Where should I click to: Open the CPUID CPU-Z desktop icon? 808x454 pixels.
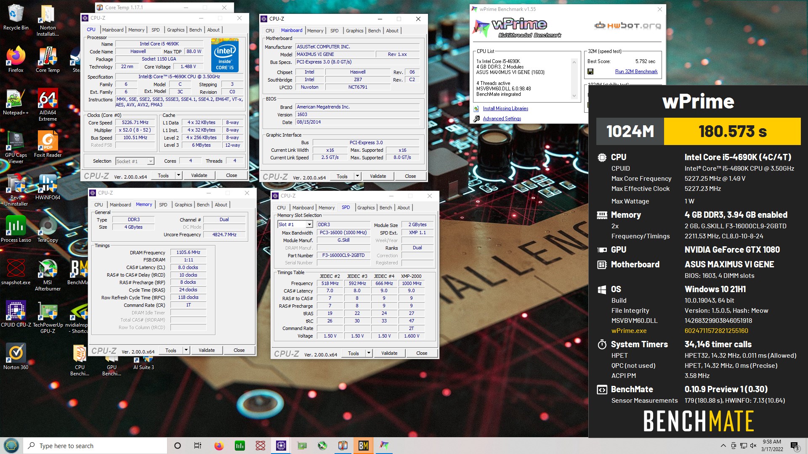pyautogui.click(x=16, y=314)
